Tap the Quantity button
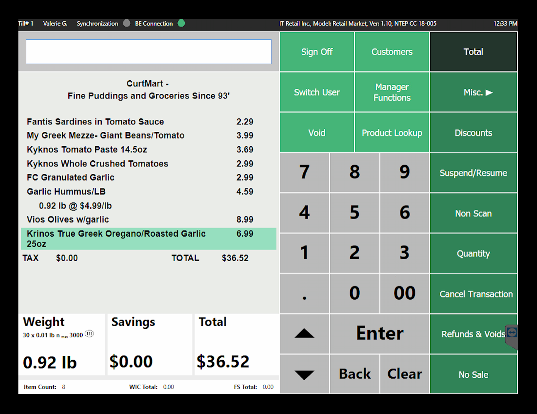This screenshot has height=414, width=537. (x=473, y=253)
